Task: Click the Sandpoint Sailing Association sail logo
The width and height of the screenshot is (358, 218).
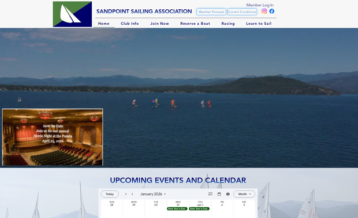Action: coord(72,14)
